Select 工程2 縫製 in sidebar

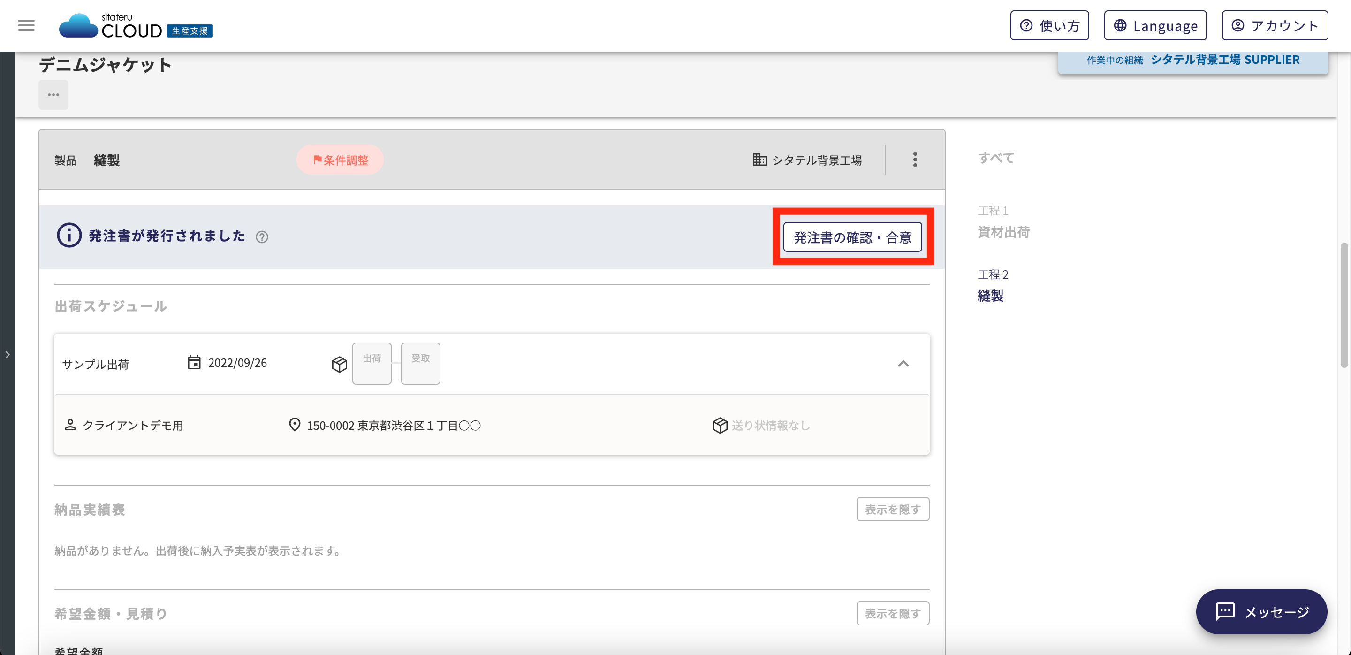tap(993, 286)
